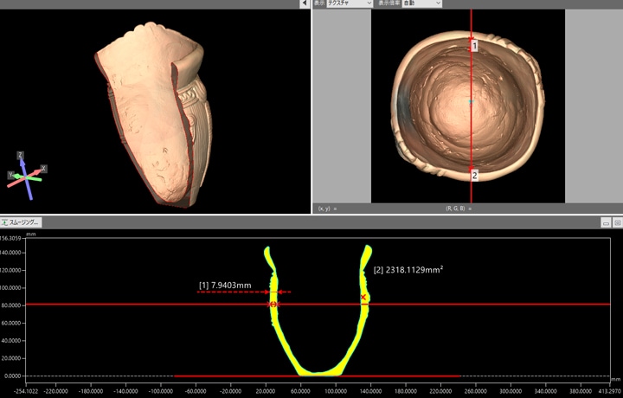Select section line endpoint marker 1

473,45
